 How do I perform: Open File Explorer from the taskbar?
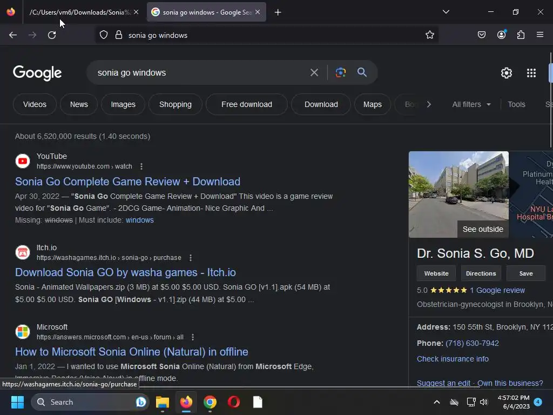coord(163,402)
